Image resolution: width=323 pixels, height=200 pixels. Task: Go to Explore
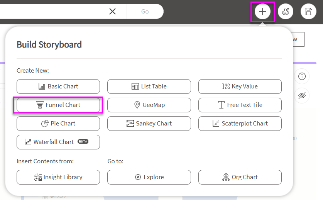[149, 177]
